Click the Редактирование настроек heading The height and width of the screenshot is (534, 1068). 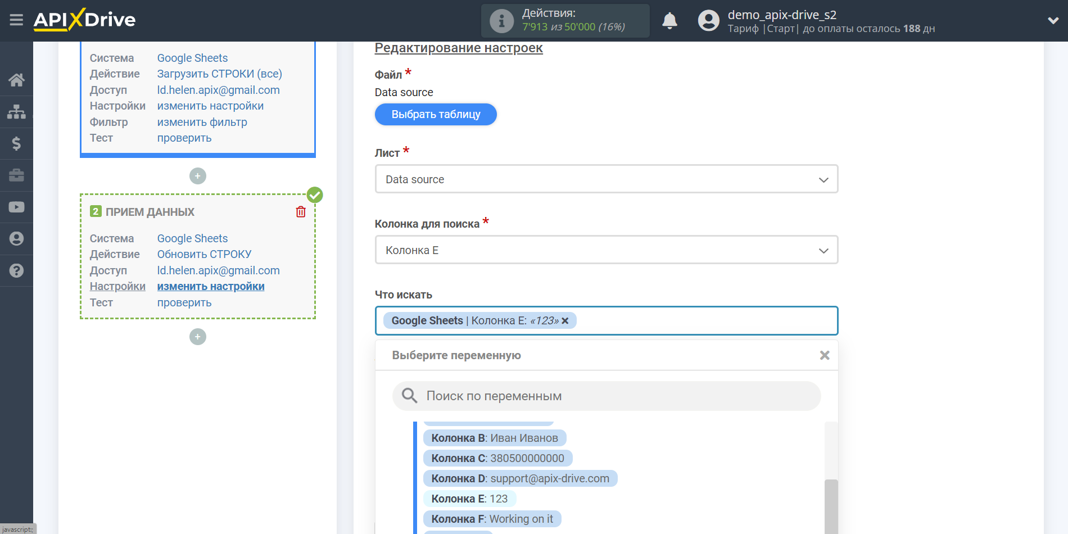tap(459, 48)
